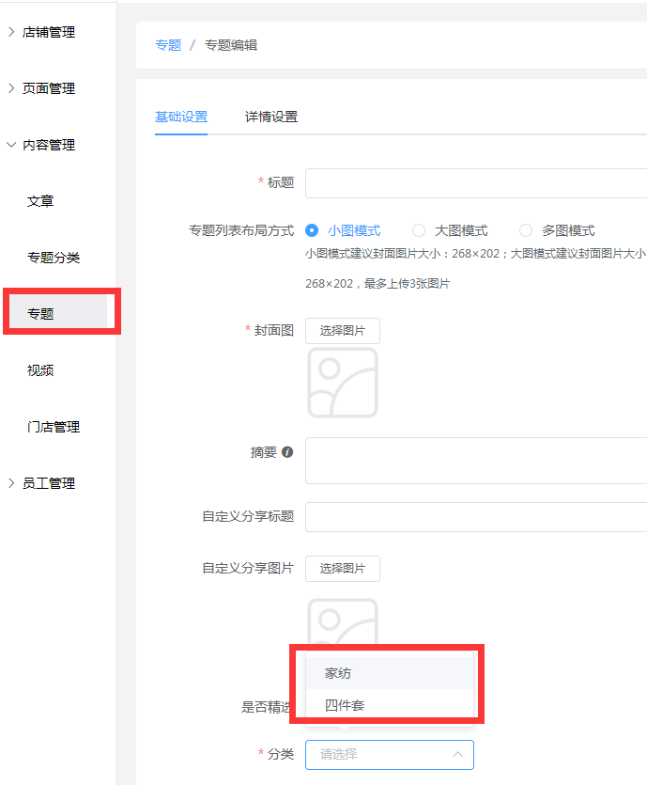Click 选择图片 button for 自定义分享图片
This screenshot has width=647, height=785.
coord(343,568)
